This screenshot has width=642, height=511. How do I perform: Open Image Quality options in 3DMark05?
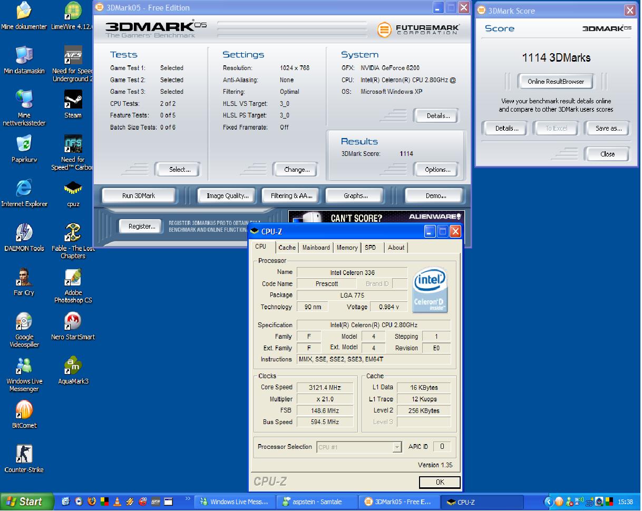click(227, 196)
